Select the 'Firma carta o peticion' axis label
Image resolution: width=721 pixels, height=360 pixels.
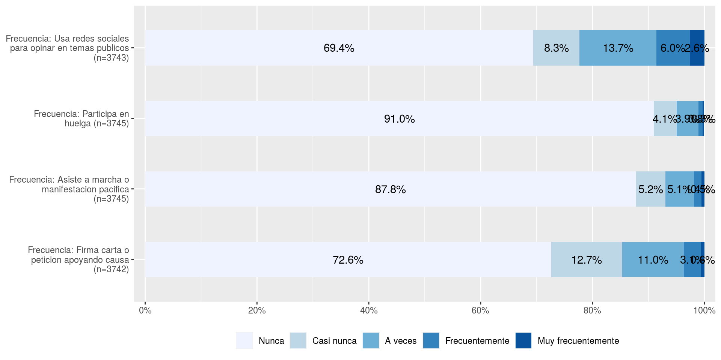(79, 259)
